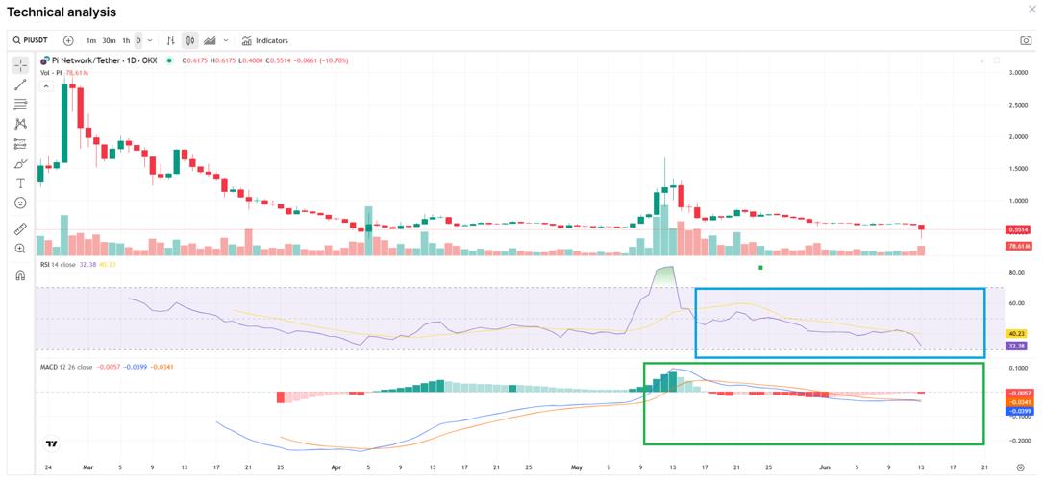The height and width of the screenshot is (479, 1043).
Task: Open the long position forecasting tool
Action: 20,144
